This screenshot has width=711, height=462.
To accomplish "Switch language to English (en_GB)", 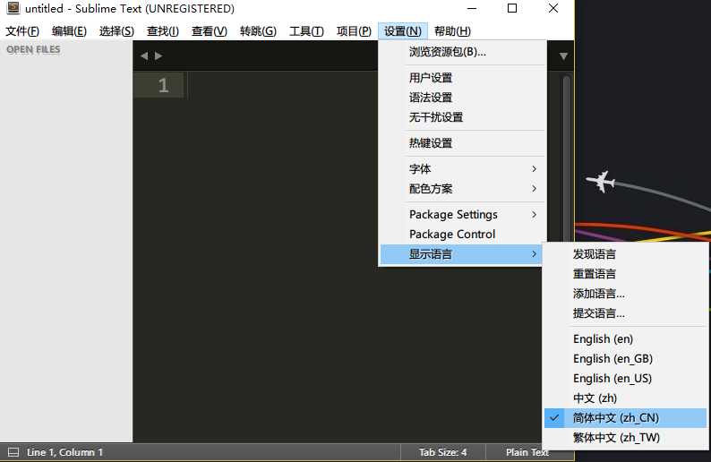I will click(625, 359).
